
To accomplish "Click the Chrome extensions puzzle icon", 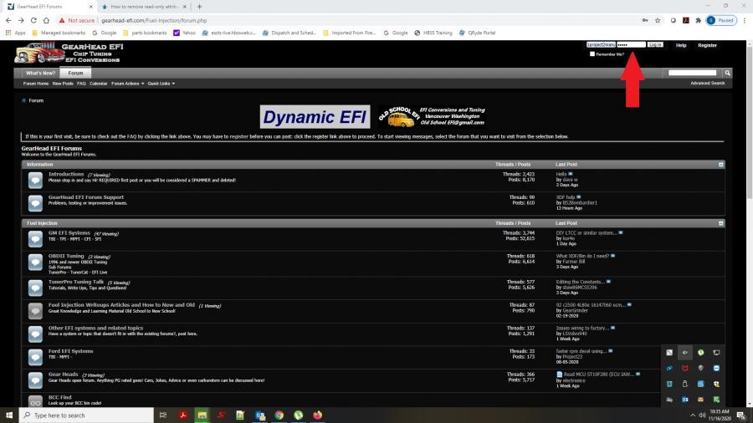I will click(697, 20).
